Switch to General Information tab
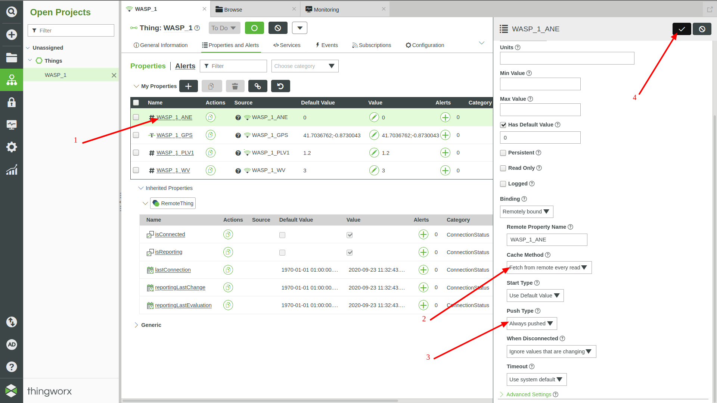 click(161, 45)
